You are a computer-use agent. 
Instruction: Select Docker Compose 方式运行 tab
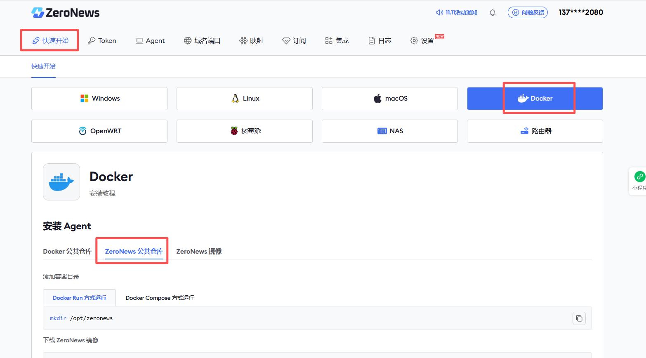pos(160,298)
